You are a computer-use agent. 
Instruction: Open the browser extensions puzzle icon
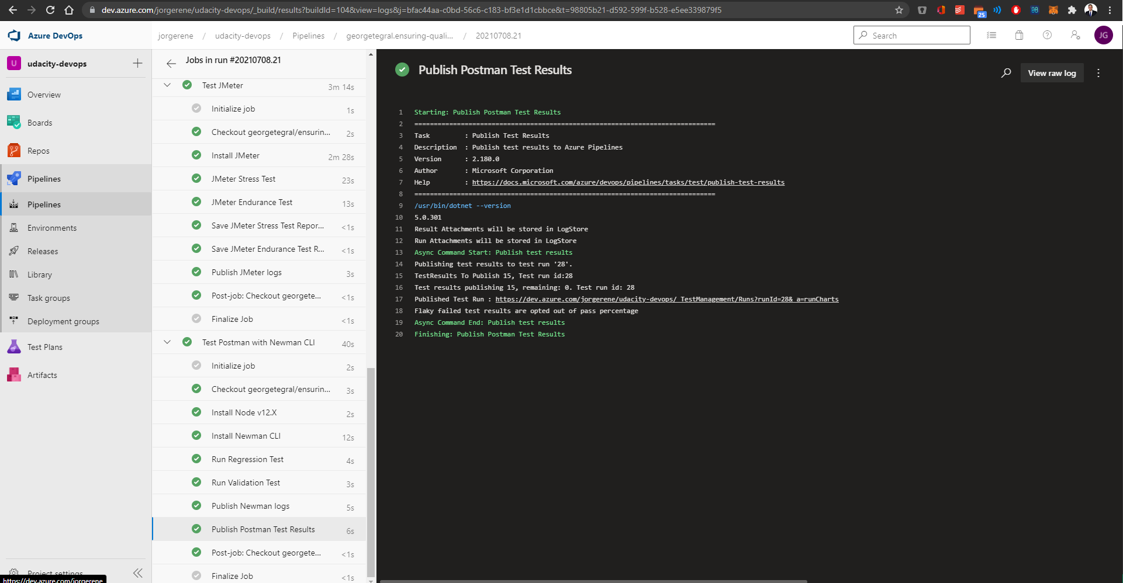point(1072,10)
